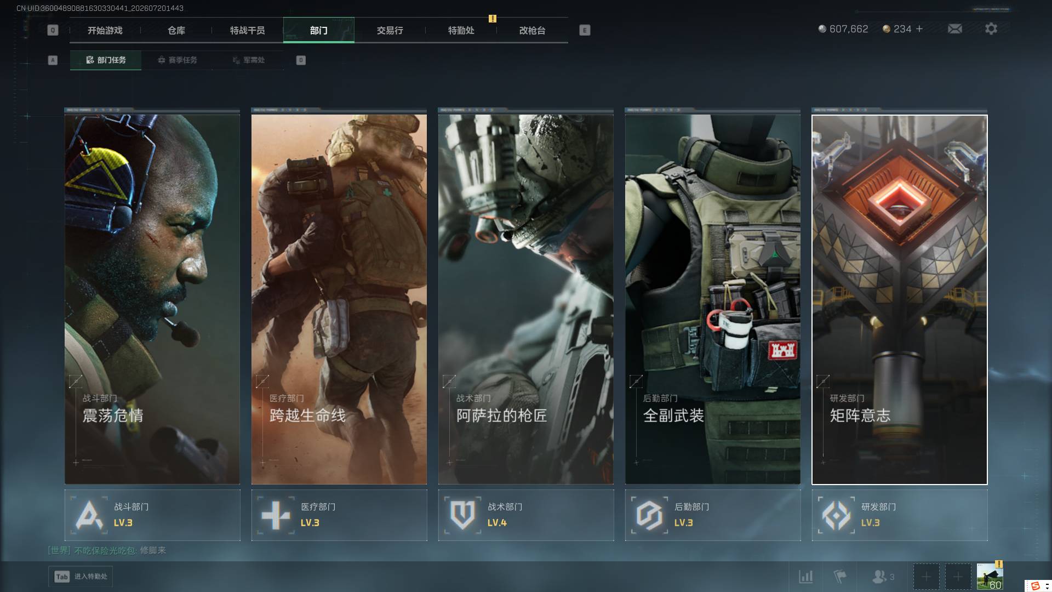Click the combat department A-shaped emblem
The image size is (1052, 592).
[x=89, y=515]
